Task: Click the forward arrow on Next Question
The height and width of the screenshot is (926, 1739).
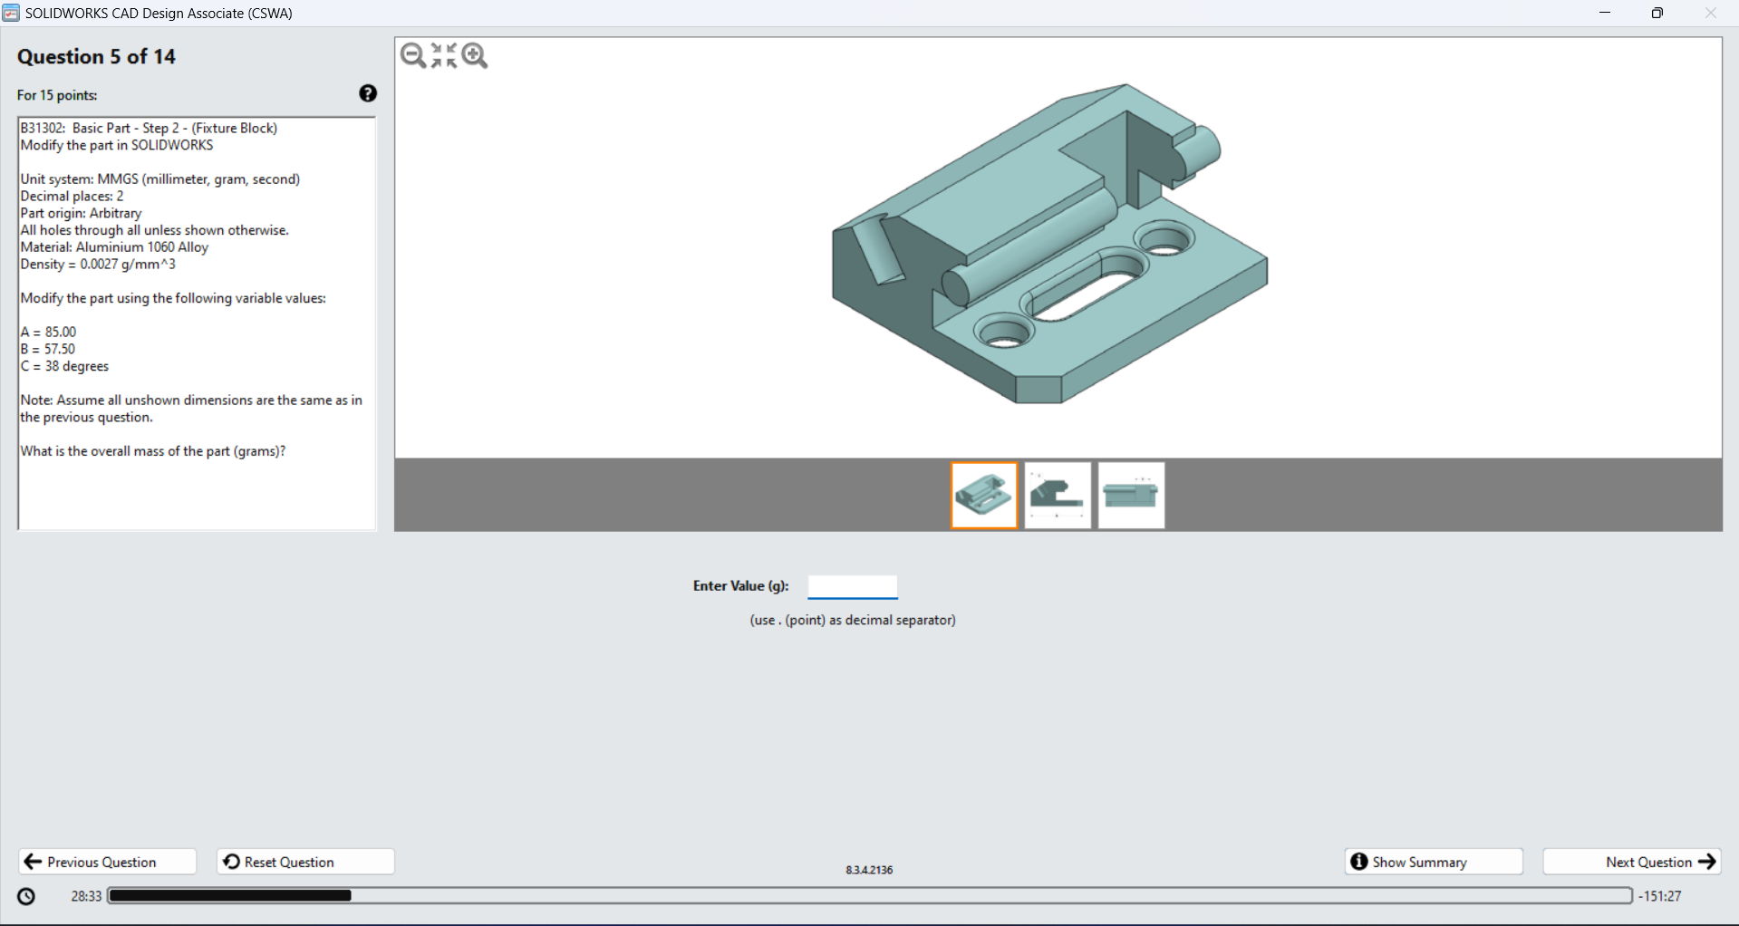Action: coord(1707,862)
